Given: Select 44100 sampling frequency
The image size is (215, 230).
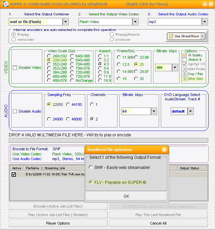Looking at the screenshot, I should 68,104.
